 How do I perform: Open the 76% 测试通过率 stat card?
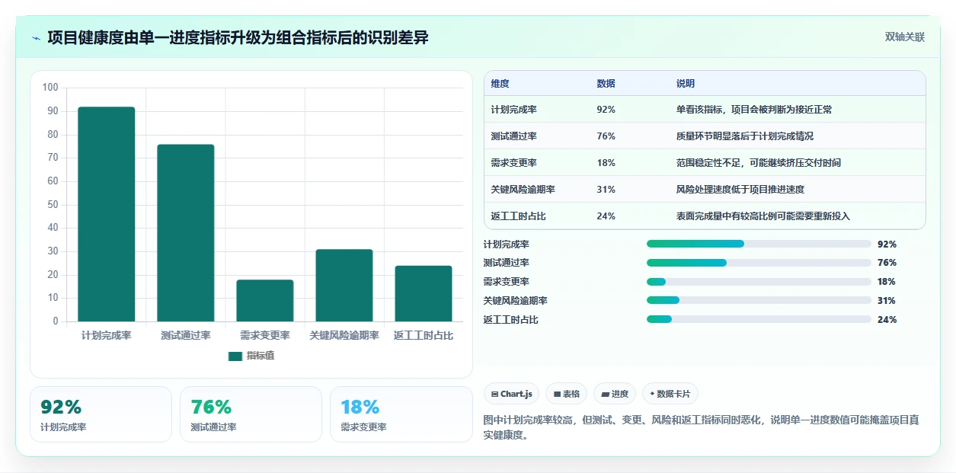click(x=251, y=414)
